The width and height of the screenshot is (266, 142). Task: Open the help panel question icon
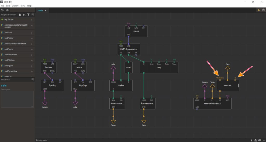tap(263, 10)
